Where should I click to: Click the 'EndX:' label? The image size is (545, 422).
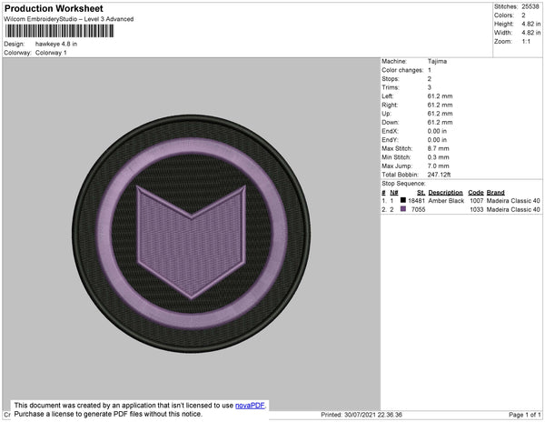click(390, 131)
